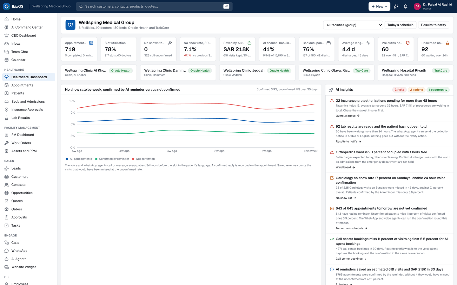Toggle Confirmed by reminder legend entry

click(x=112, y=159)
